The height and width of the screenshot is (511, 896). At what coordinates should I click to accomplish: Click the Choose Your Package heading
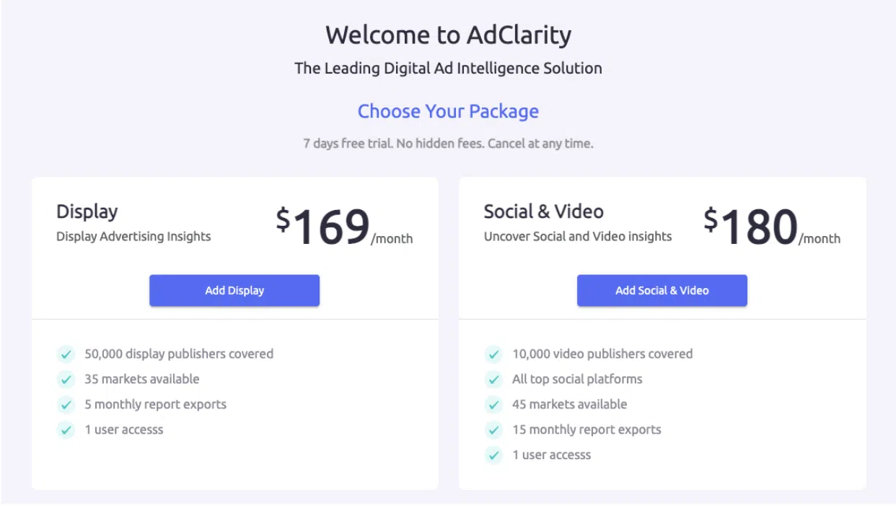coord(448,111)
